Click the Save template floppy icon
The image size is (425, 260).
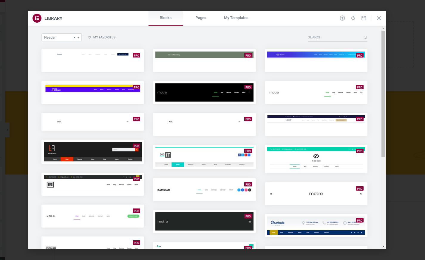(364, 18)
